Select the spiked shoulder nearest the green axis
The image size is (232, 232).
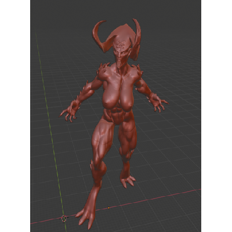(104, 71)
